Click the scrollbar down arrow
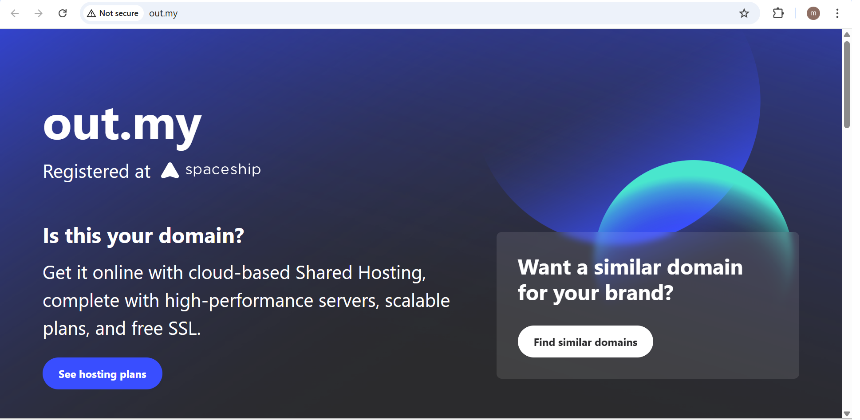The height and width of the screenshot is (420, 860). click(847, 414)
